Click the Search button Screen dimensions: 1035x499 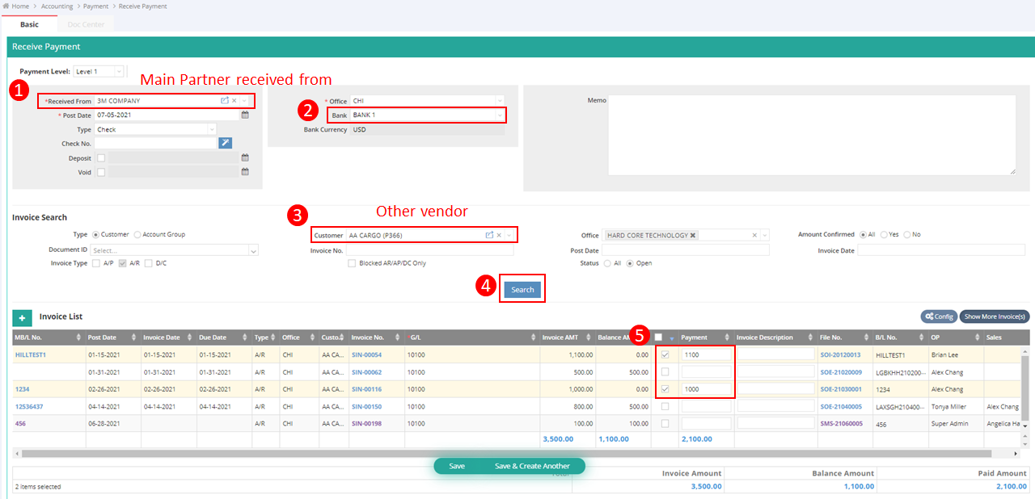coord(522,289)
